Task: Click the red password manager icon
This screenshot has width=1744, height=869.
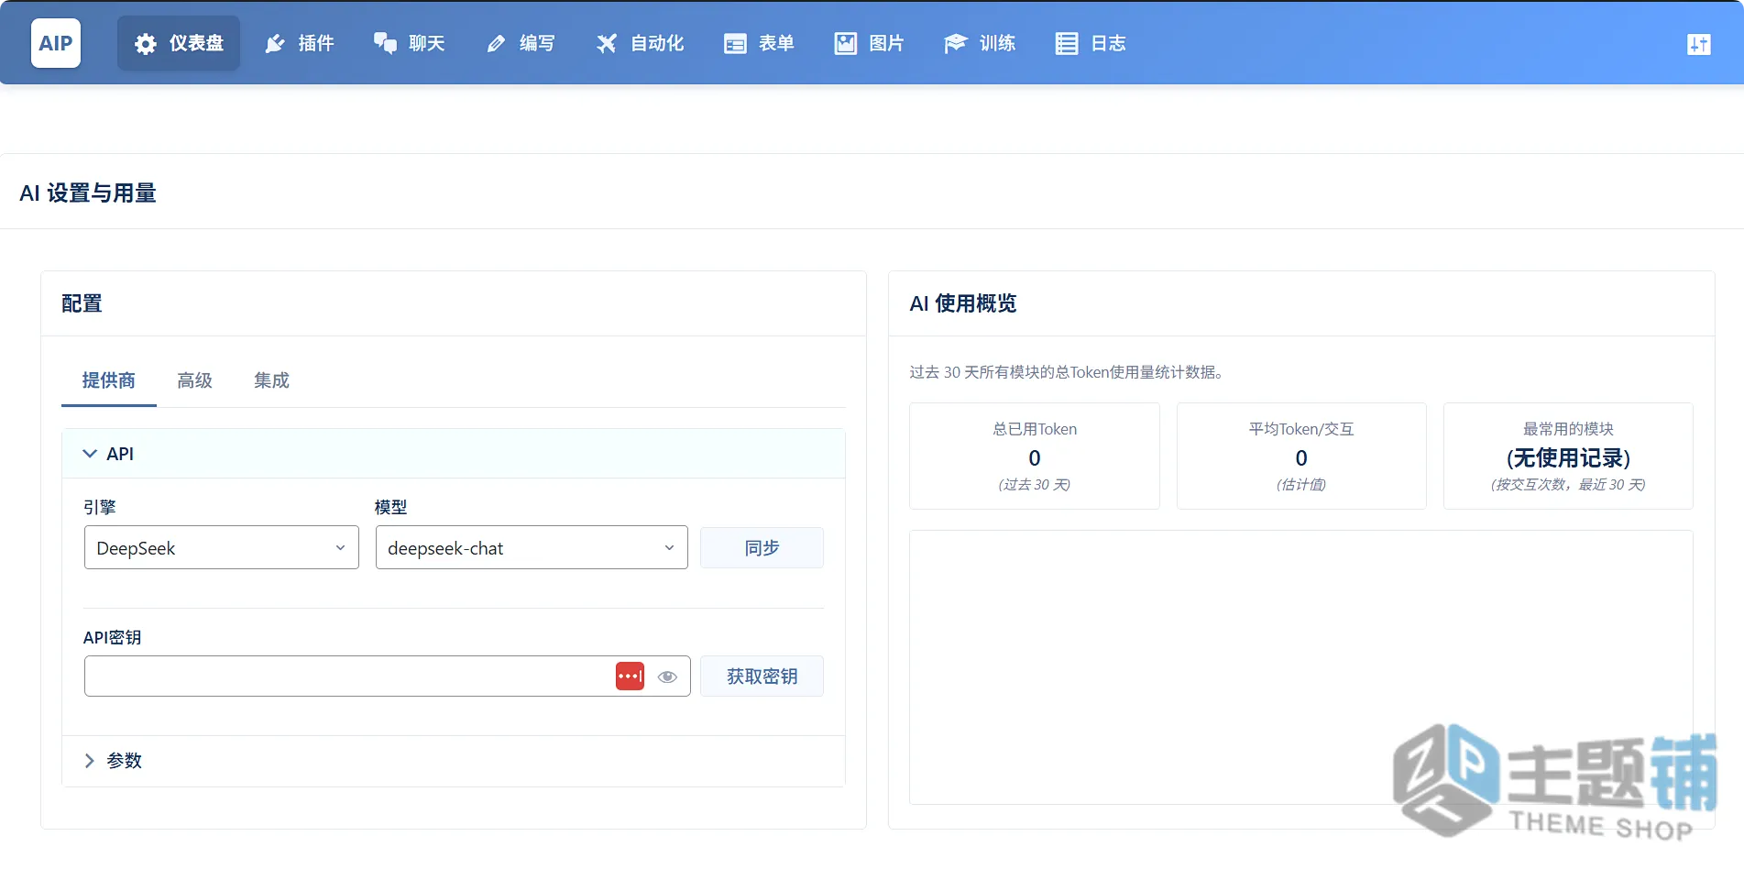Action: (x=630, y=676)
